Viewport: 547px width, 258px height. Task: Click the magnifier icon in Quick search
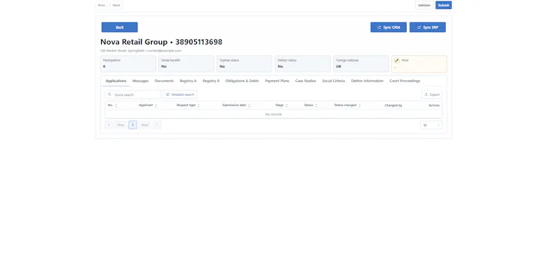109,94
